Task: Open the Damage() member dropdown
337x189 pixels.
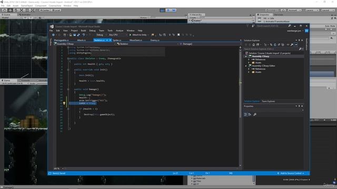Action: pos(210,44)
